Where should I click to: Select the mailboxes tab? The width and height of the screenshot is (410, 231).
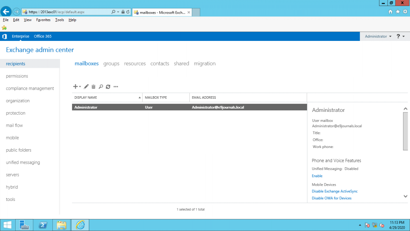point(86,64)
